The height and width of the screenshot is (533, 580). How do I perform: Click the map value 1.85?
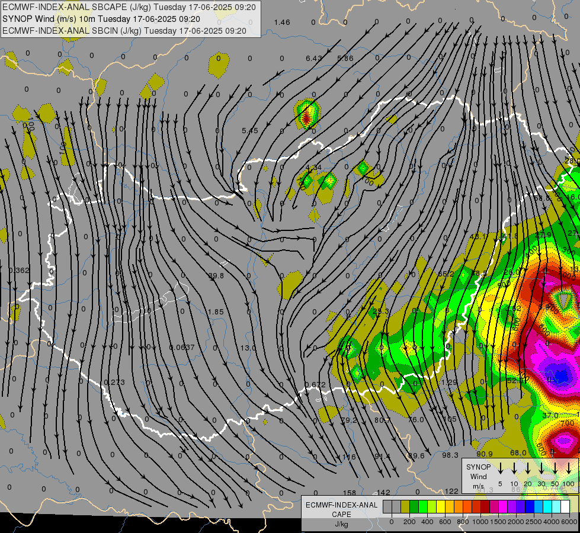(x=216, y=312)
